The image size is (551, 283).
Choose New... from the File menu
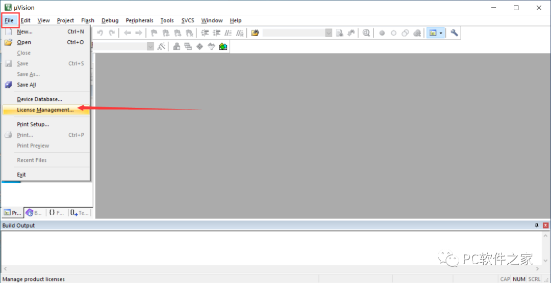46,32
